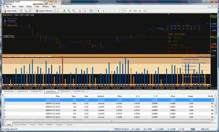Open the Window menu
The height and width of the screenshot is (132, 219).
pyautogui.click(x=46, y=7)
